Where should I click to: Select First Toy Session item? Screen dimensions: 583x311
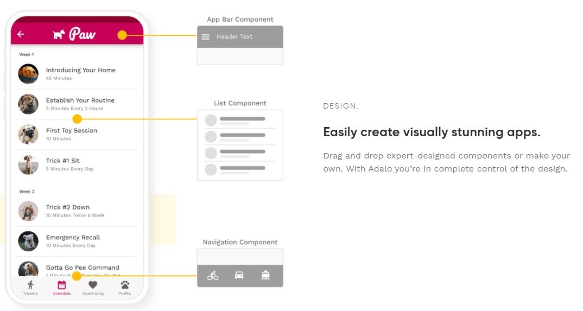click(x=77, y=135)
